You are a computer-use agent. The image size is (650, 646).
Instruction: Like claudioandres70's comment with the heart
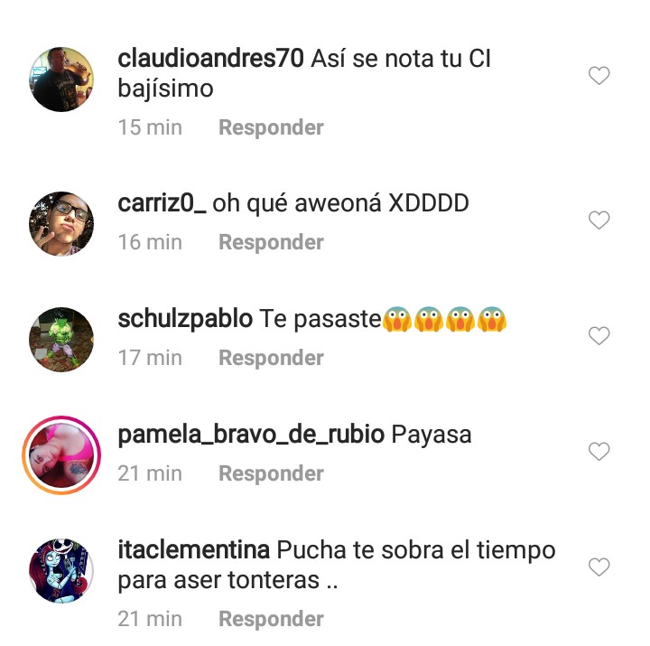tap(599, 76)
